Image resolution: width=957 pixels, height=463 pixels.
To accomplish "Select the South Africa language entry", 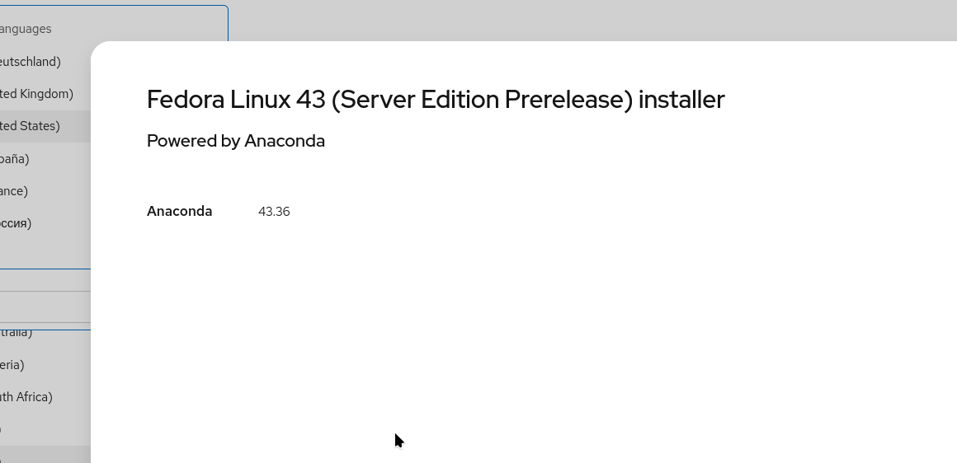I will [27, 397].
